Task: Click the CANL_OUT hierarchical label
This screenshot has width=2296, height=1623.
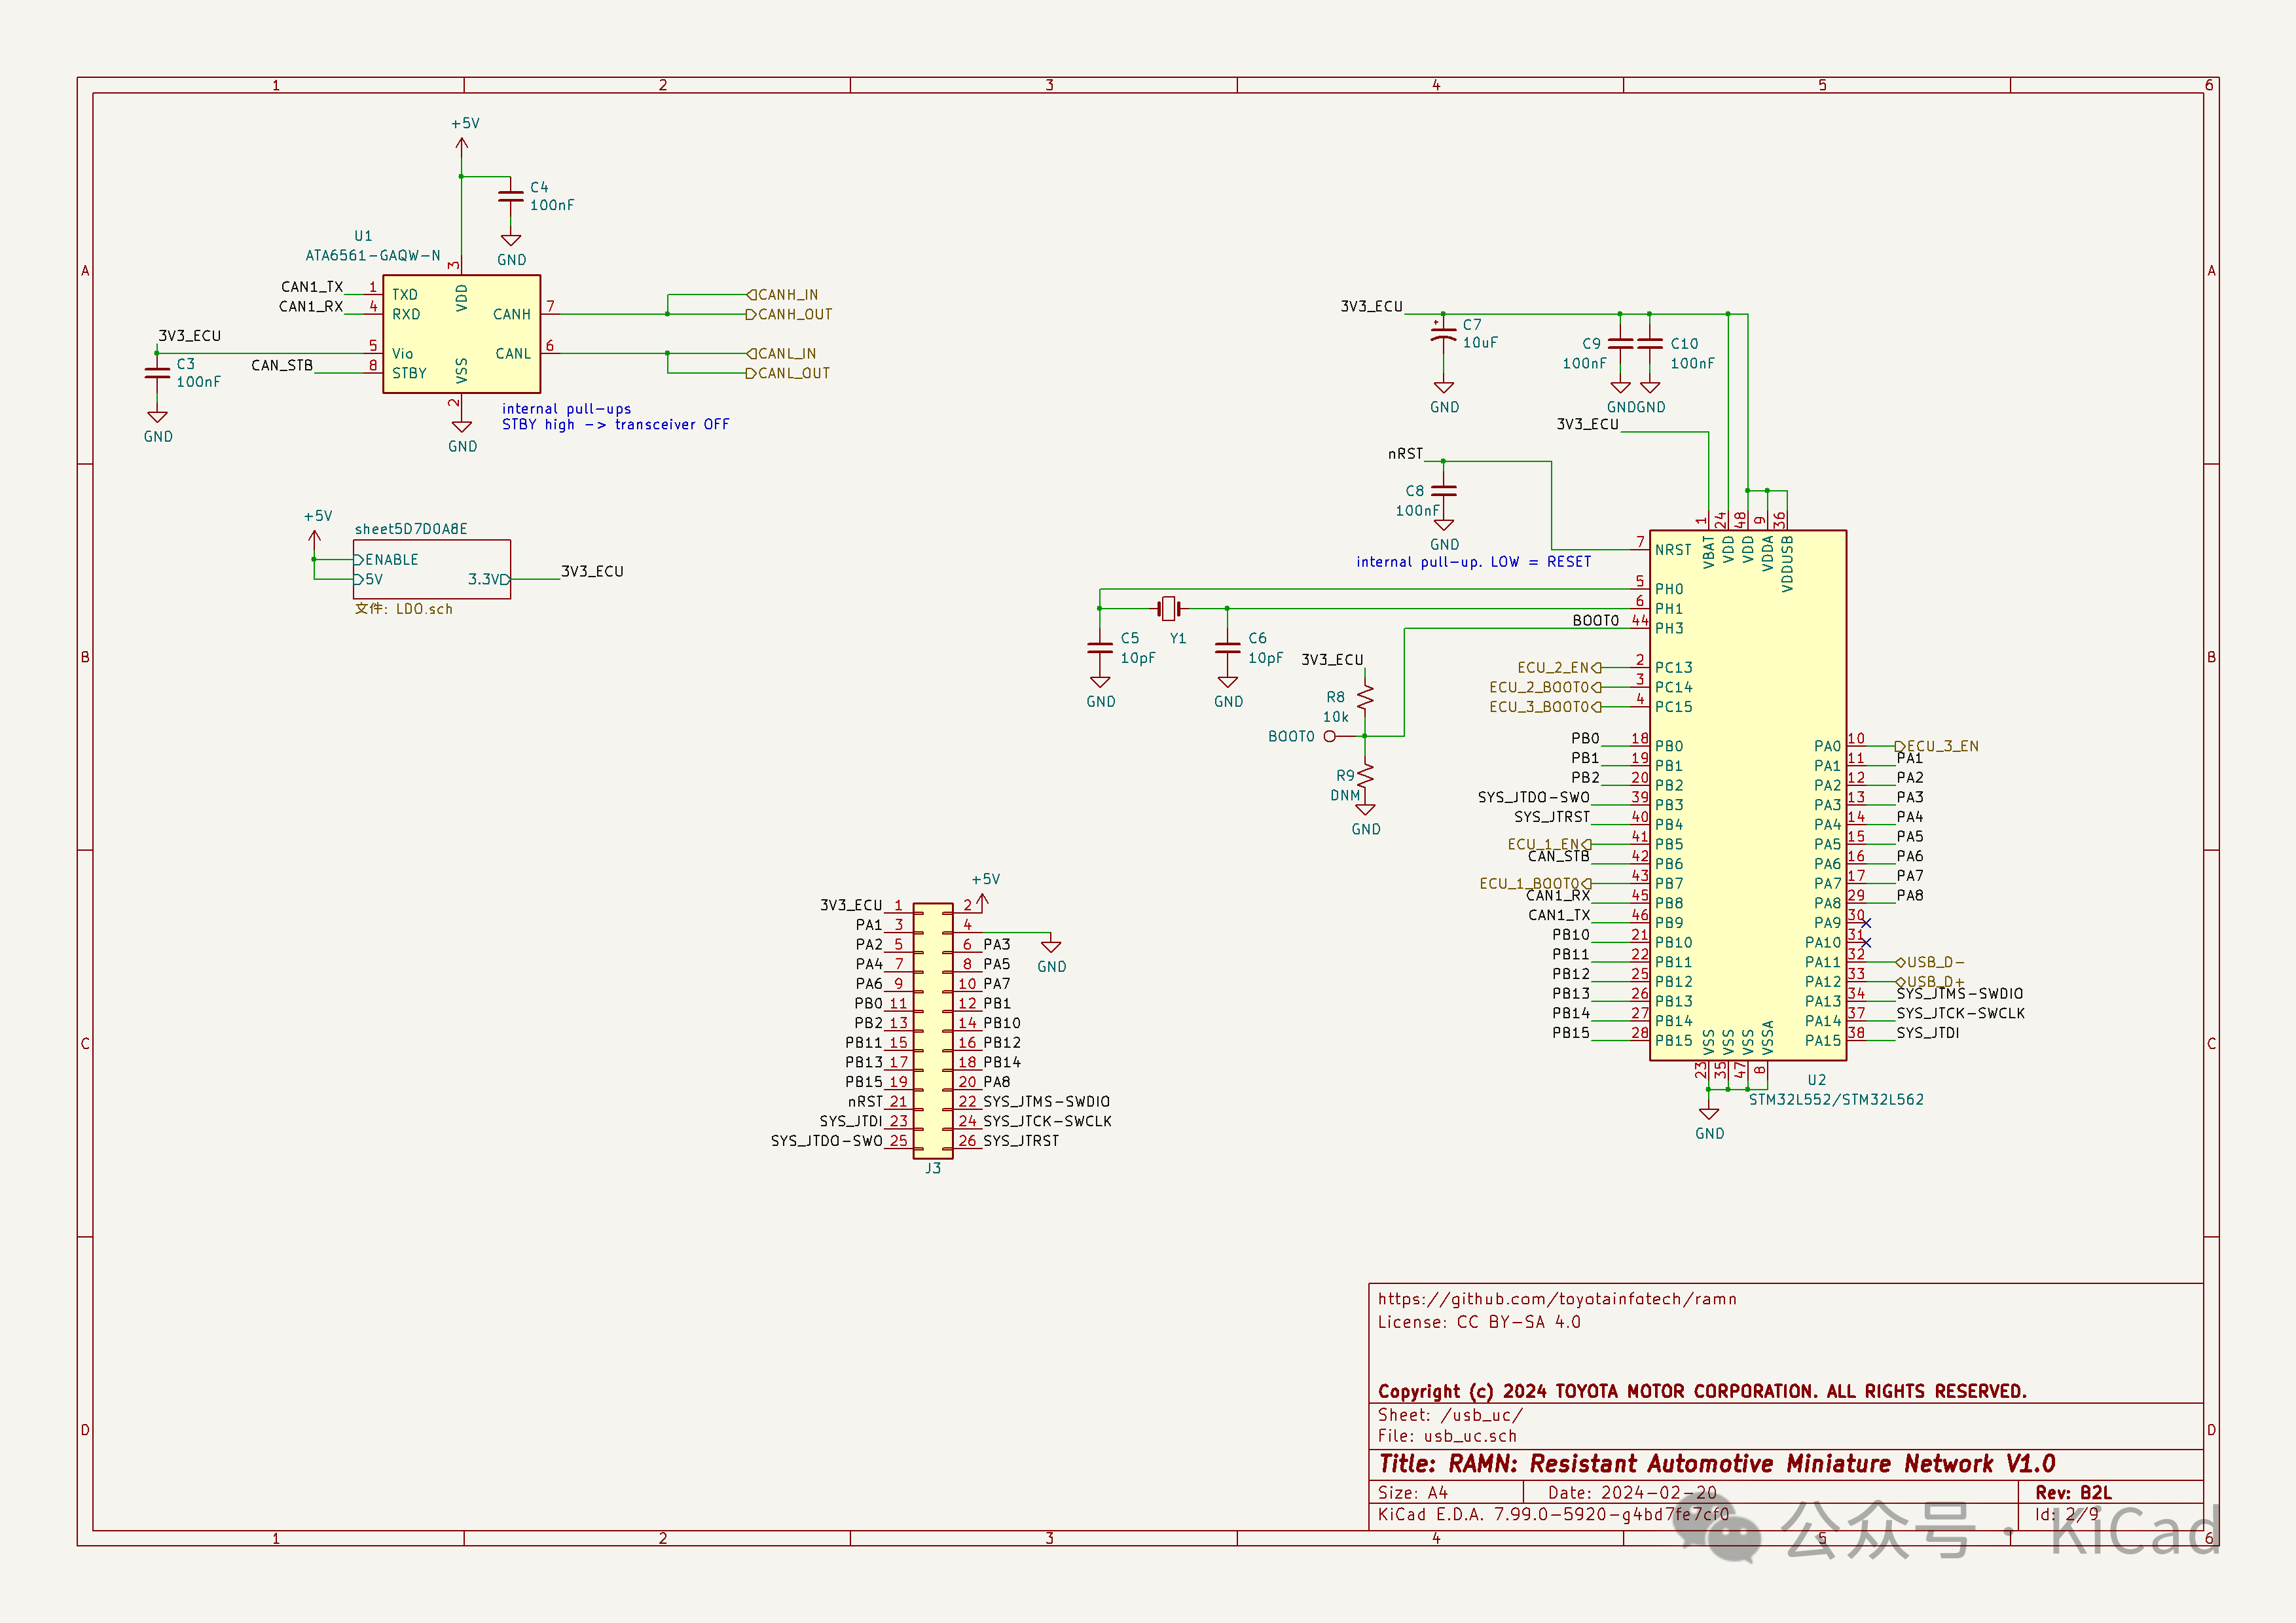Action: coord(789,374)
